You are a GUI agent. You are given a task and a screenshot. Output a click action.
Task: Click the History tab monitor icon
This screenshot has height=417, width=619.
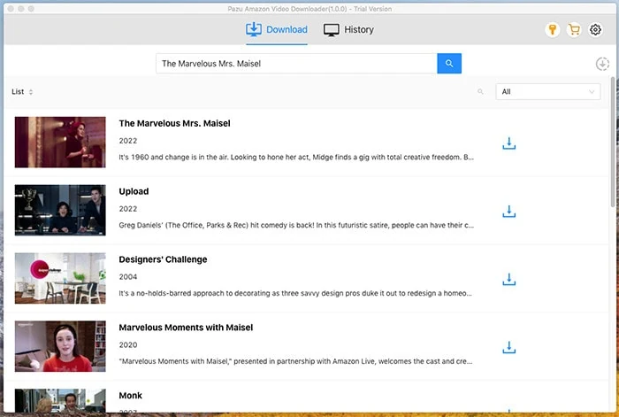pos(332,30)
